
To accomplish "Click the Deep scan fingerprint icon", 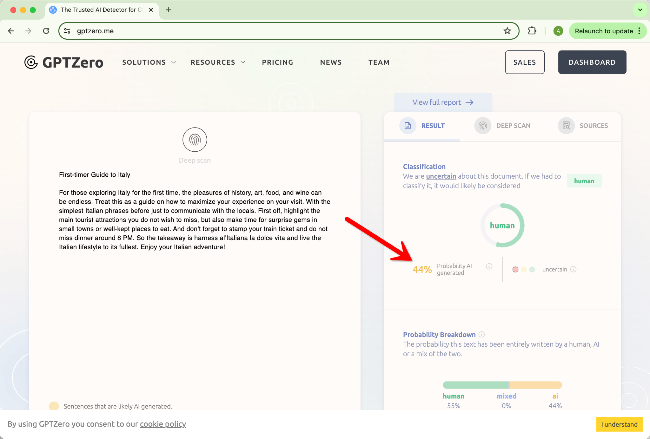I will pos(195,140).
